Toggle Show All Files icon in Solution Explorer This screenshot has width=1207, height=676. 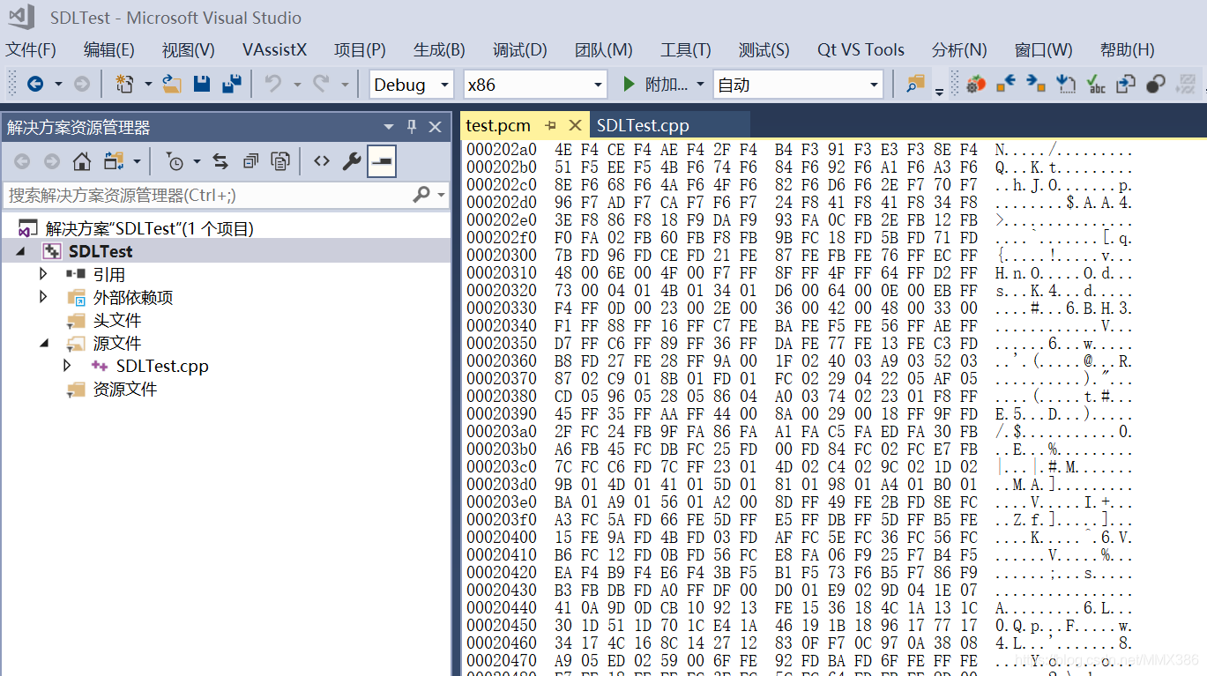[x=280, y=161]
